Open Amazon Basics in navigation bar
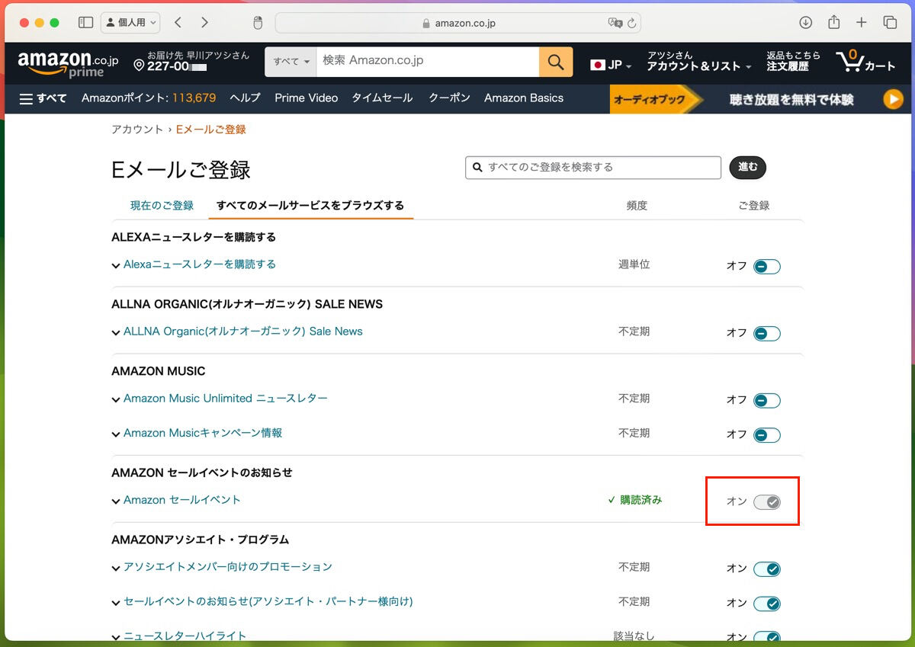 [x=524, y=98]
